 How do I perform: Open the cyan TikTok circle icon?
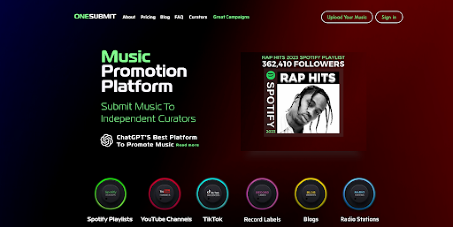(x=212, y=194)
